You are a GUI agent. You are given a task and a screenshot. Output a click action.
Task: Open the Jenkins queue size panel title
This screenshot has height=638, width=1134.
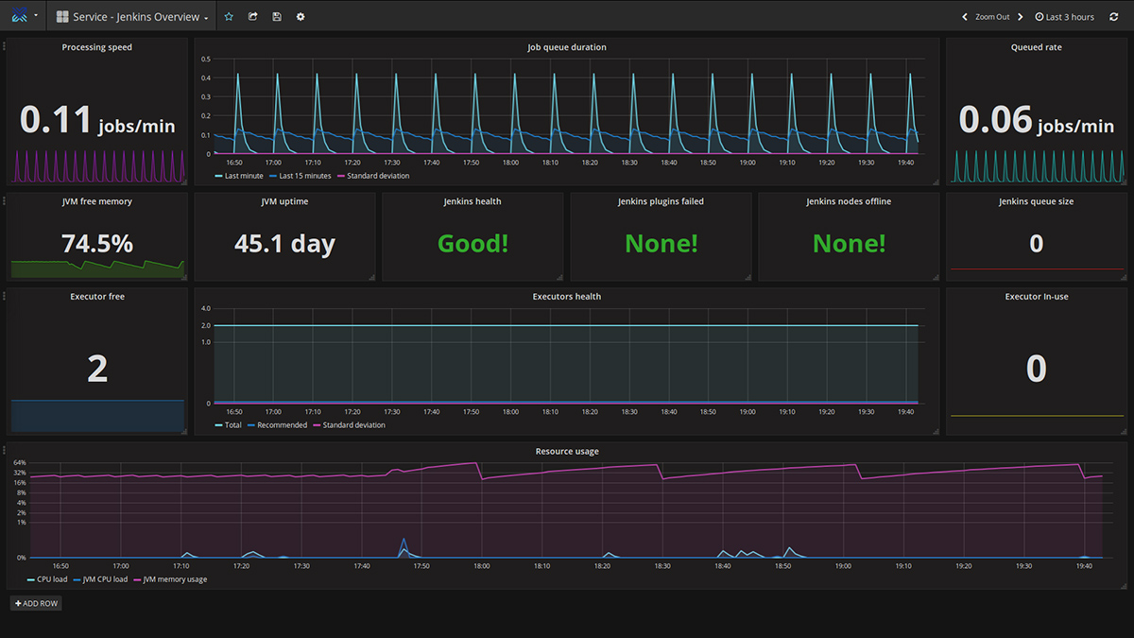tap(1037, 201)
